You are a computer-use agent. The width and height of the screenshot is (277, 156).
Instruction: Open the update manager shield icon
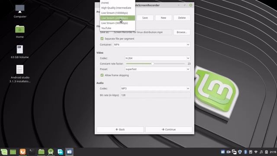click(x=240, y=152)
